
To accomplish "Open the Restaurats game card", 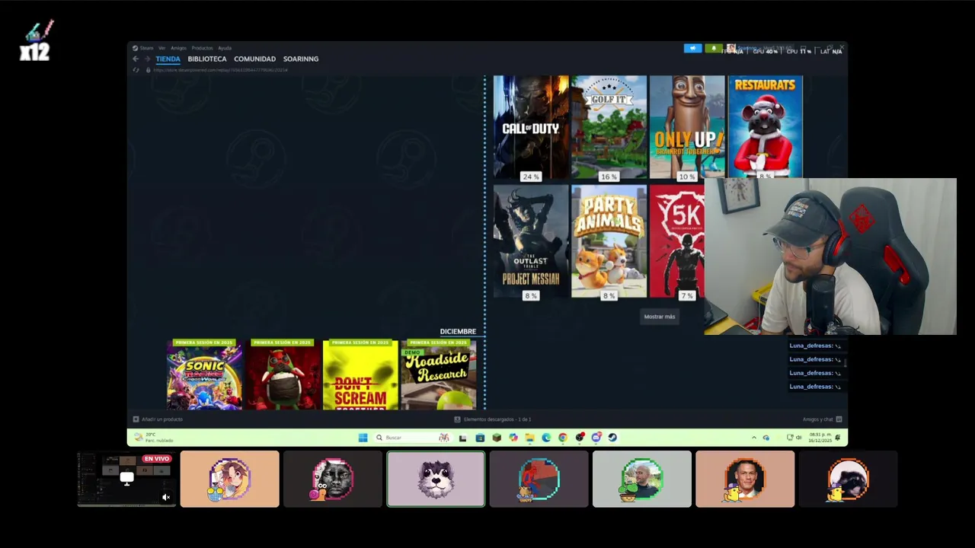I will pyautogui.click(x=765, y=126).
